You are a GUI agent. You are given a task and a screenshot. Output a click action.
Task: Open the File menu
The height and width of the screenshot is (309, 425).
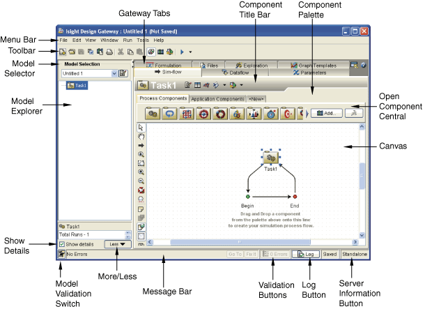(x=63, y=40)
